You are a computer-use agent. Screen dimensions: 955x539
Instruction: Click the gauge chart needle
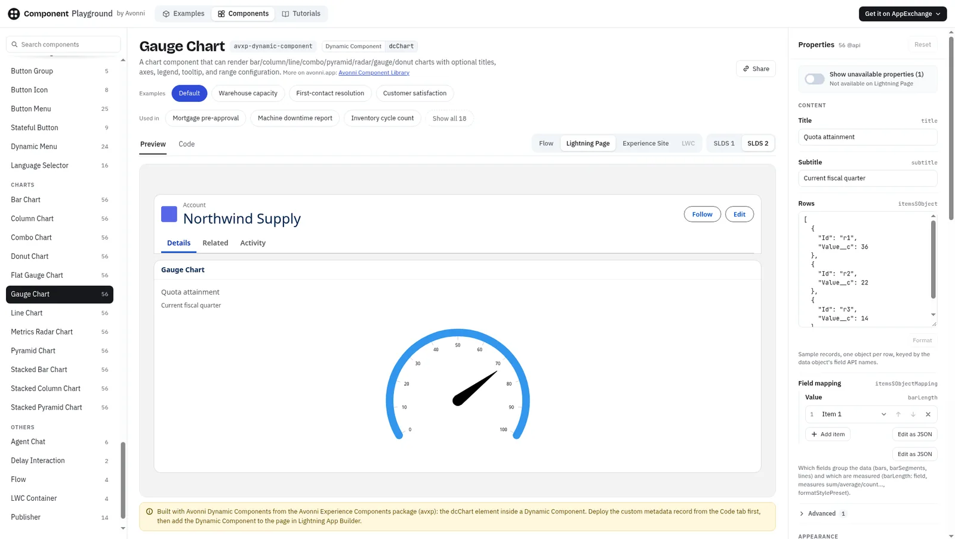pyautogui.click(x=475, y=388)
